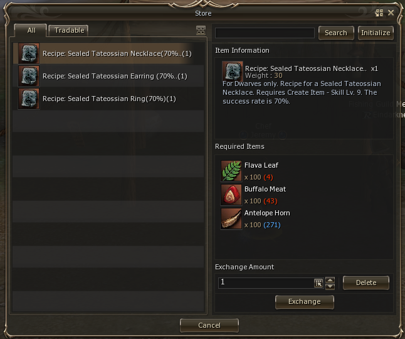The height and width of the screenshot is (339, 405).
Task: Click the recipe icon in Item Information
Action: coord(233,71)
